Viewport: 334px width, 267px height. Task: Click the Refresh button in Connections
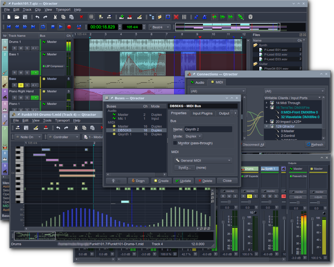(315, 145)
